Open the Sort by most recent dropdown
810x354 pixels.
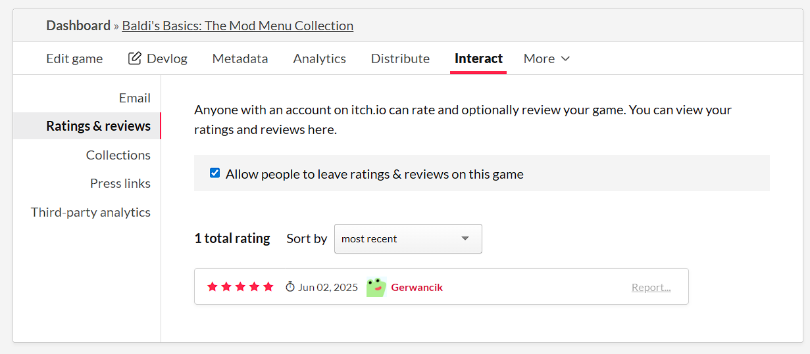pos(407,238)
